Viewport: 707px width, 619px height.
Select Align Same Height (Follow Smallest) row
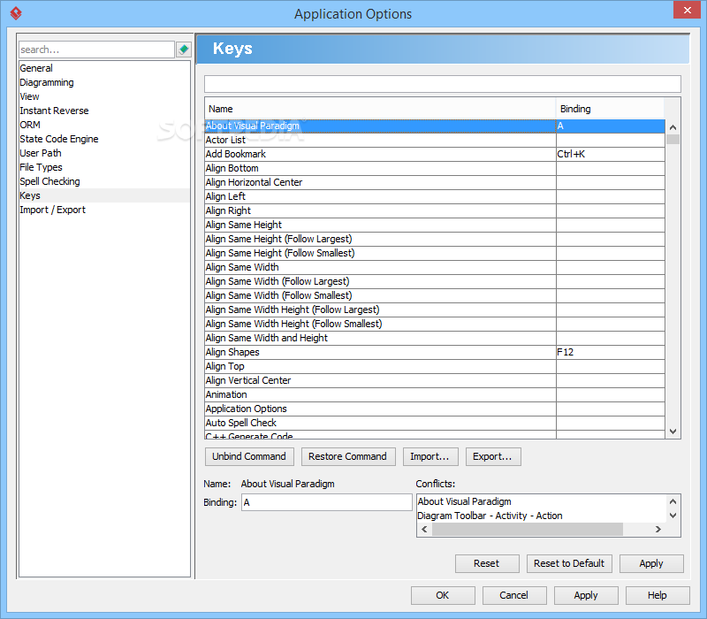(x=435, y=253)
